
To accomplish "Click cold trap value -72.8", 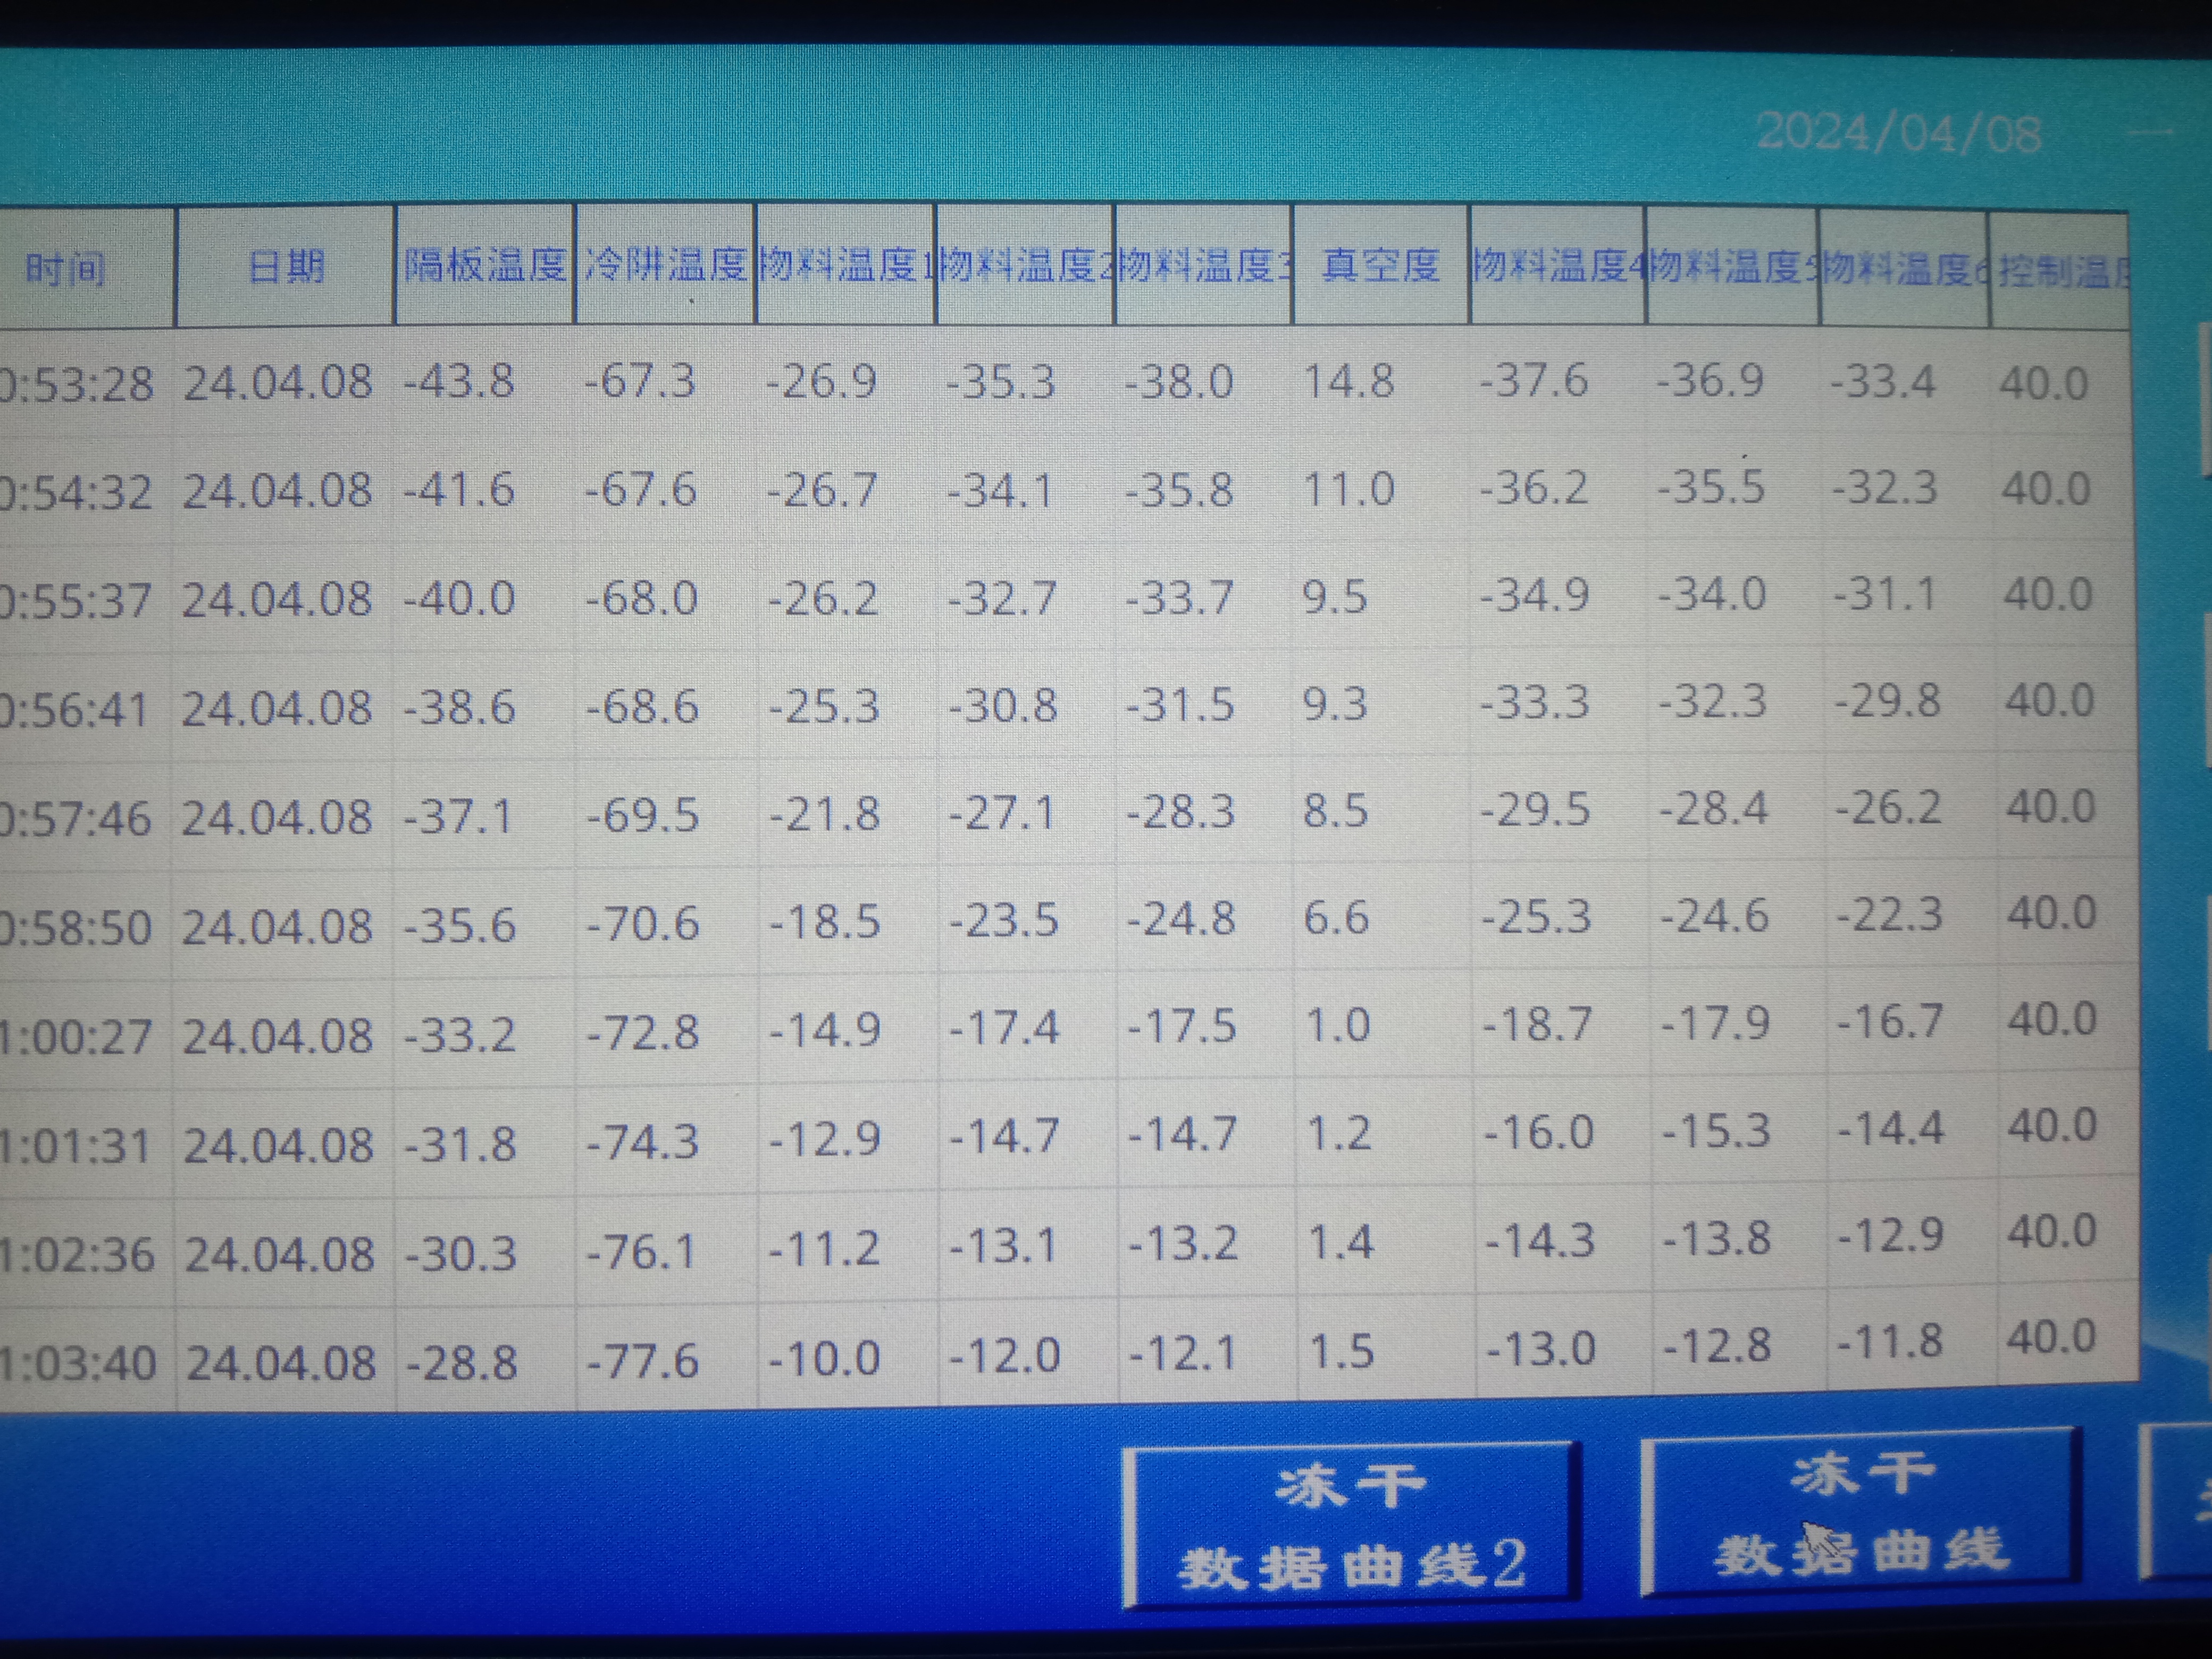I will tap(642, 1032).
